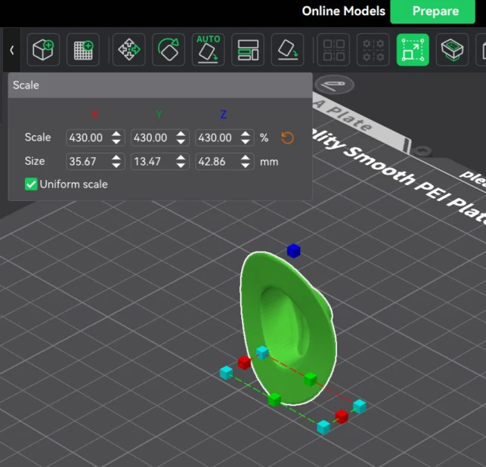Click the Split to parts icon

point(373,50)
